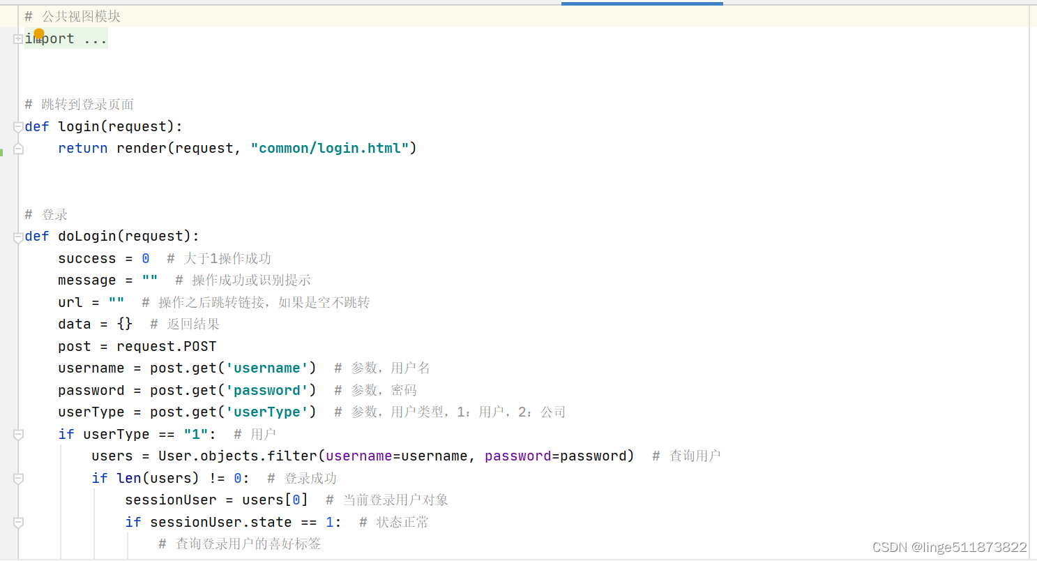
Task: Click "User.objects.filter" in users line
Action: click(238, 456)
